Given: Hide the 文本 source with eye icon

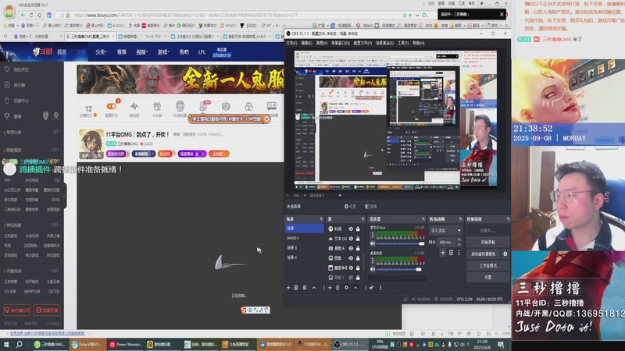Looking at the screenshot, I should pos(351,239).
